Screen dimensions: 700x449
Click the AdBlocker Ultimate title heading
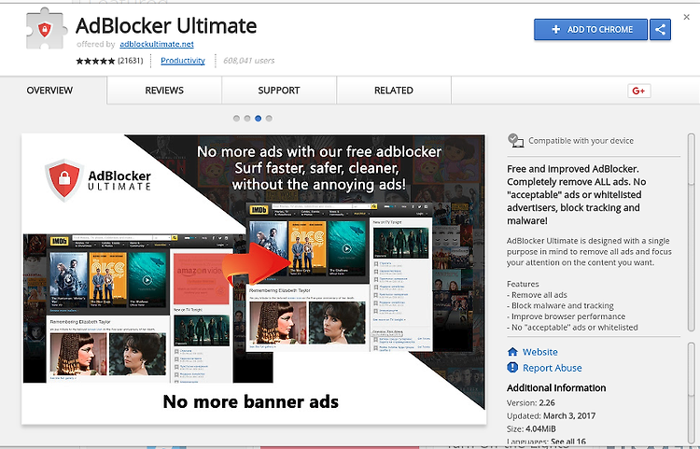(x=166, y=26)
